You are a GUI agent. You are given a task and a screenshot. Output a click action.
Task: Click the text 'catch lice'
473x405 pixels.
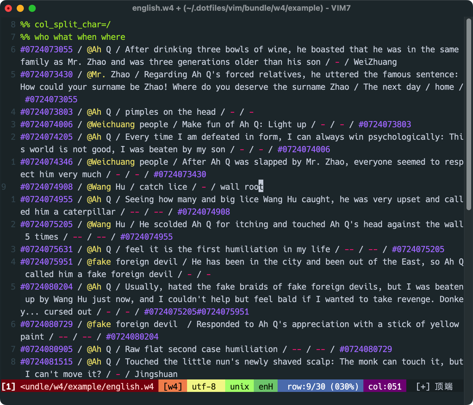(x=163, y=187)
